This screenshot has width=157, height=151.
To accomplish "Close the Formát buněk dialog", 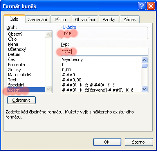I will click(x=151, y=6).
